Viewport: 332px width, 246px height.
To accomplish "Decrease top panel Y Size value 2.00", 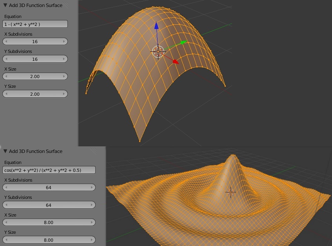I will click(6, 94).
